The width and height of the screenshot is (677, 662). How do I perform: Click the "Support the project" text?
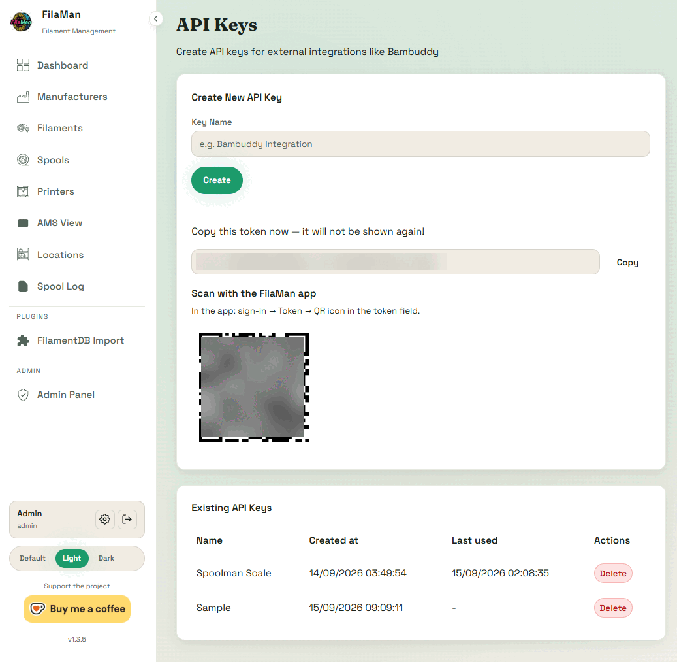pos(77,586)
